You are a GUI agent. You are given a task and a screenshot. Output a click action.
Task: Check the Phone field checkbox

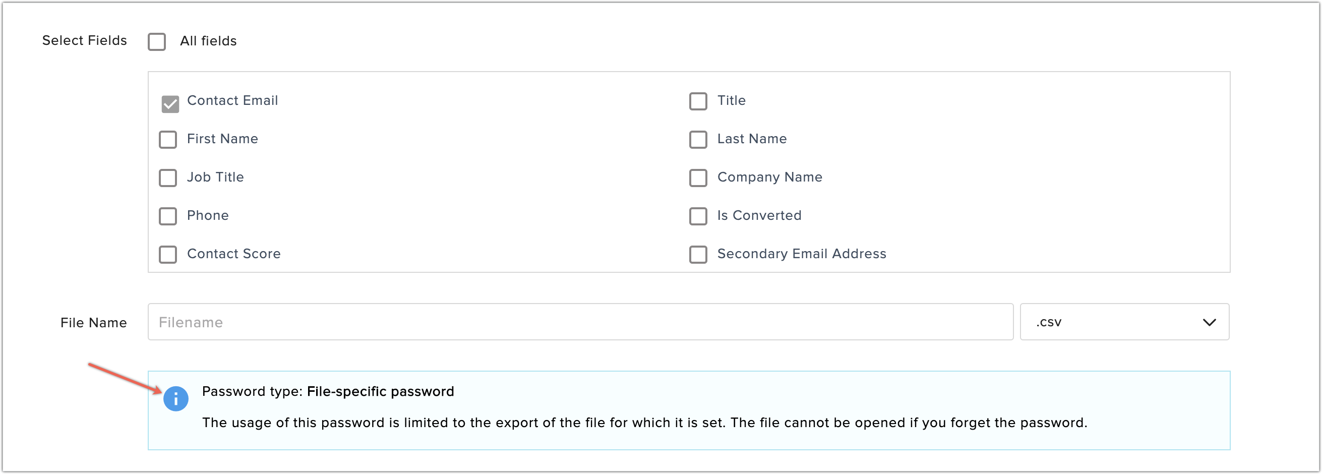pos(168,216)
